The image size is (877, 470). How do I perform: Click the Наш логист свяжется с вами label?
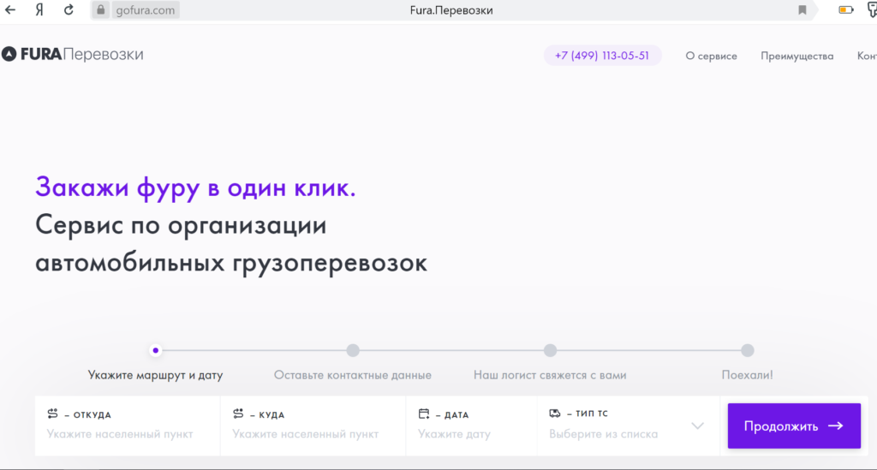click(x=551, y=375)
